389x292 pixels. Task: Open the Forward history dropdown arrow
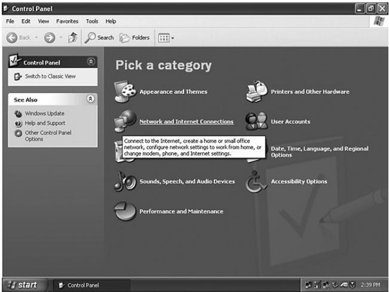pyautogui.click(x=61, y=38)
